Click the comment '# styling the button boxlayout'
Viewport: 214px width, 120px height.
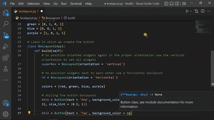[x=69, y=95]
